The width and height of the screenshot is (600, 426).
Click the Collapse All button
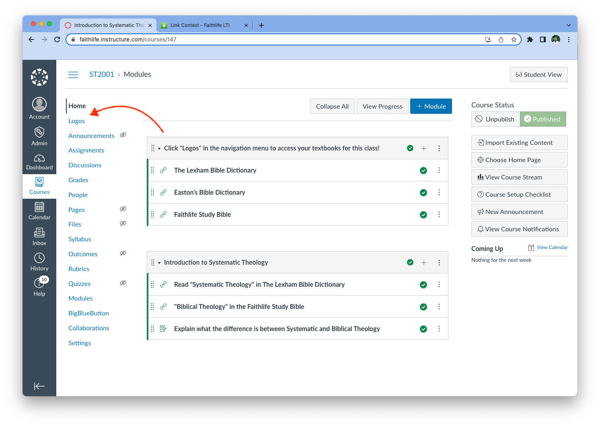332,106
